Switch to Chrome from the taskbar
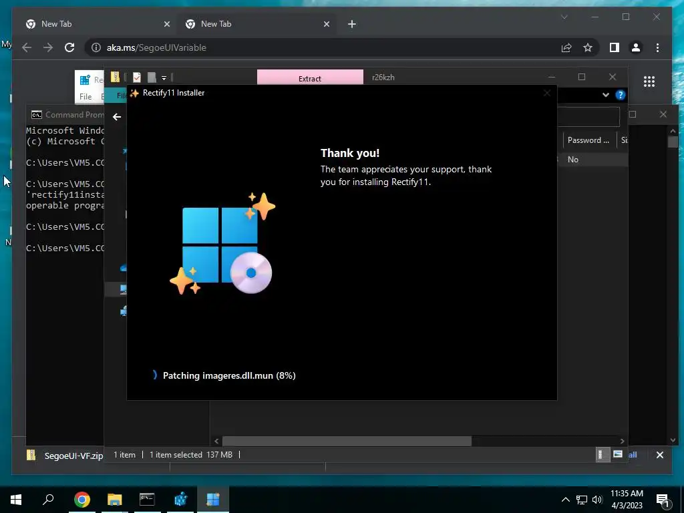 [81, 500]
